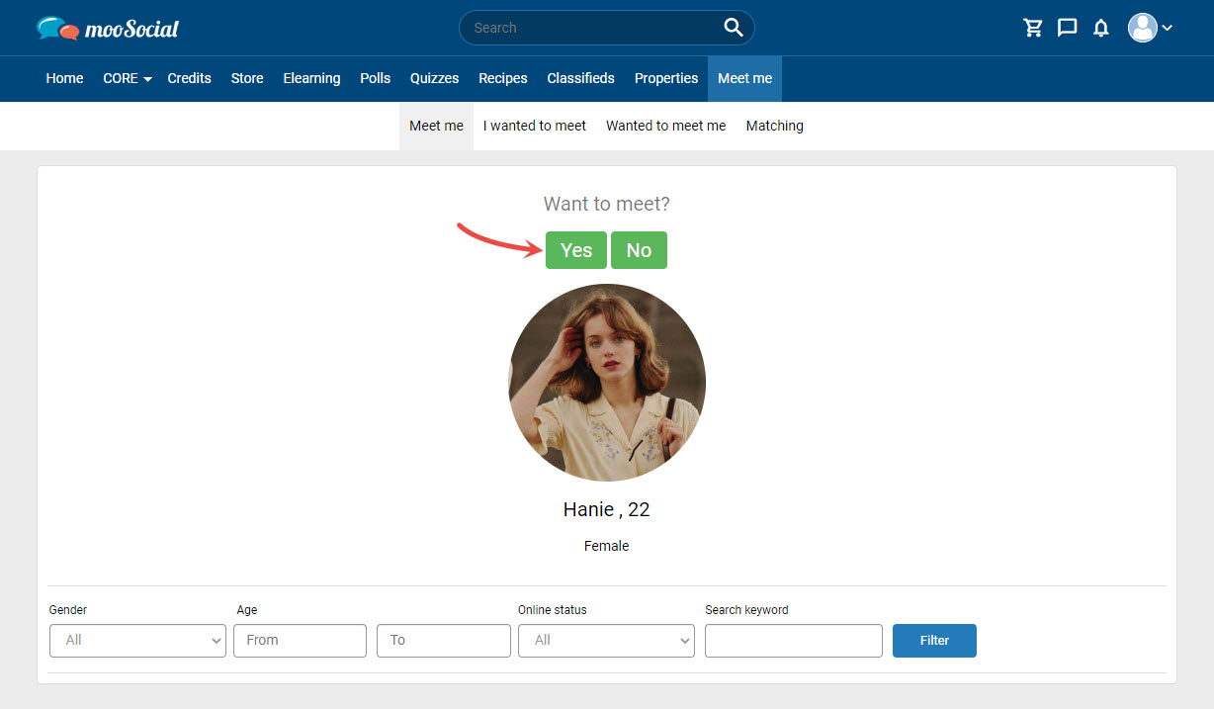Open the messages chat icon
The width and height of the screenshot is (1214, 709).
pos(1067,28)
